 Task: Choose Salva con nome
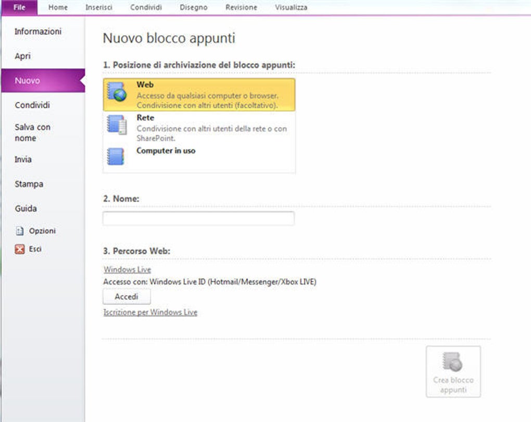pyautogui.click(x=32, y=132)
